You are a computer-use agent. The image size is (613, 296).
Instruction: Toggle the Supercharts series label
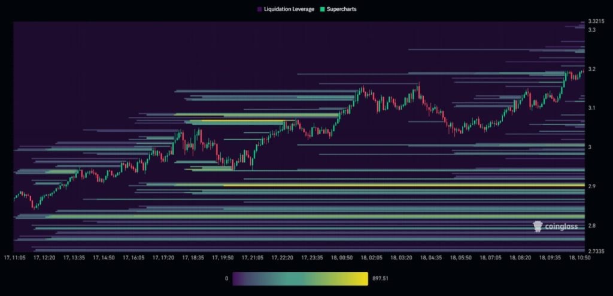(342, 10)
